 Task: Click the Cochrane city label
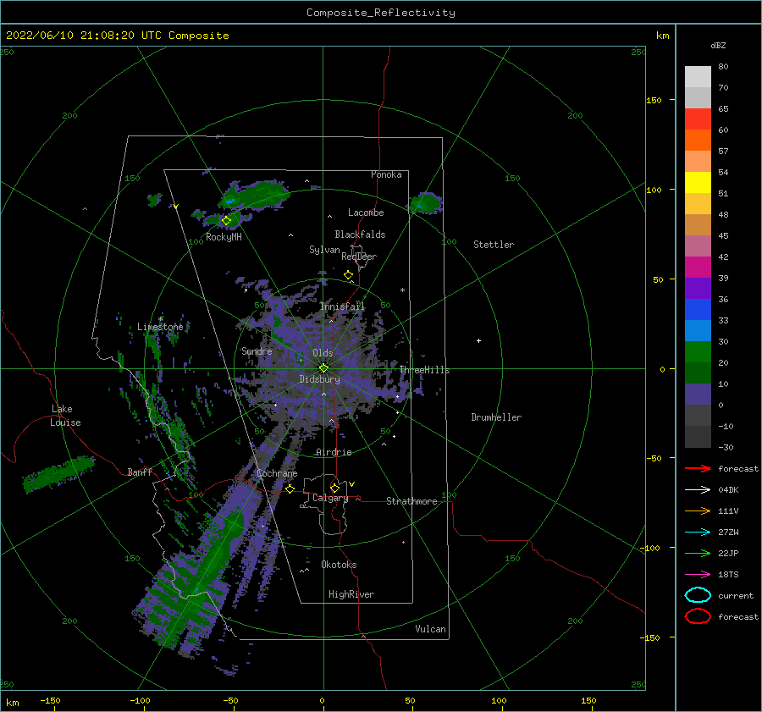tap(277, 473)
